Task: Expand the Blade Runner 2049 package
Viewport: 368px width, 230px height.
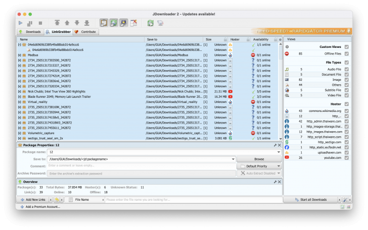Action: (x=20, y=97)
